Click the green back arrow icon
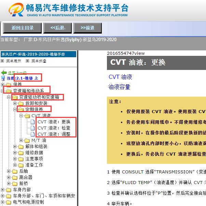The height and width of the screenshot is (206, 206). [x=4, y=72]
